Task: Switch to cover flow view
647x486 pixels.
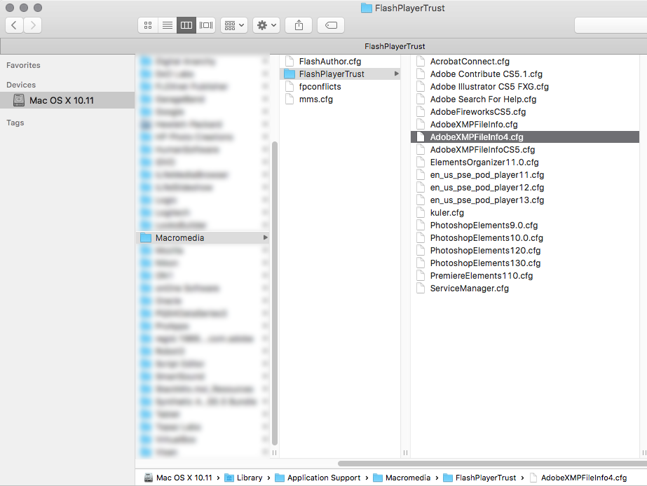Action: (x=205, y=25)
